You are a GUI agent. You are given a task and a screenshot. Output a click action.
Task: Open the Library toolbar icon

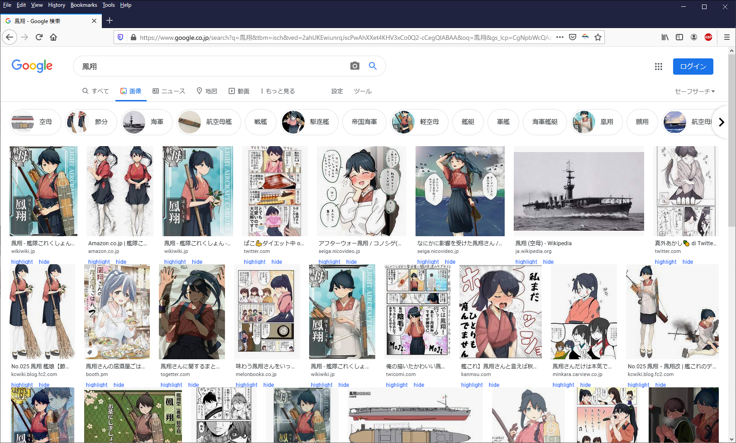665,37
